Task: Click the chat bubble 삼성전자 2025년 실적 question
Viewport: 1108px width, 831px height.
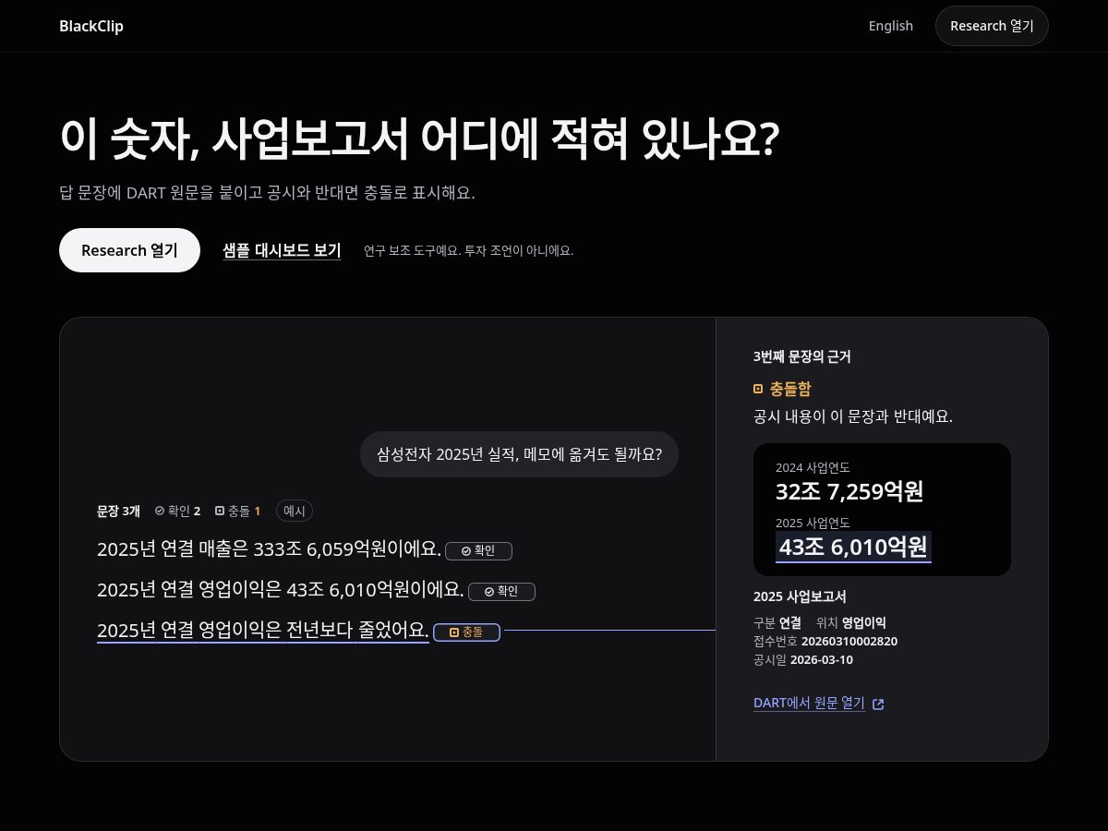Action: [x=519, y=454]
